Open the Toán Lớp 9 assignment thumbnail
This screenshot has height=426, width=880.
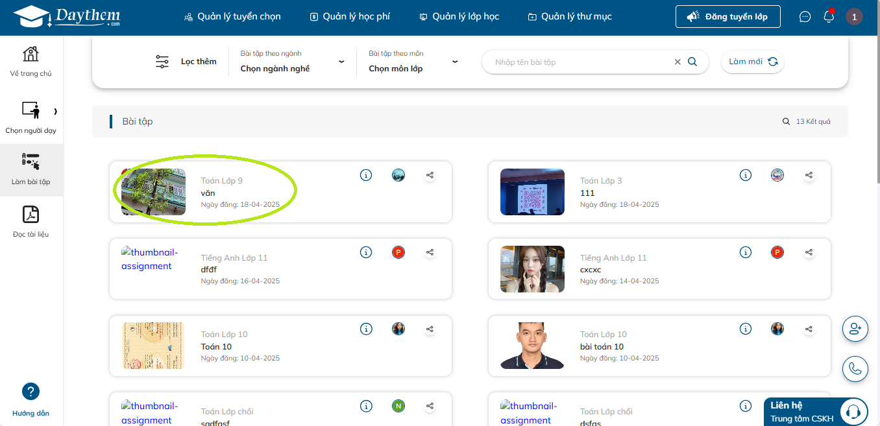tap(153, 191)
